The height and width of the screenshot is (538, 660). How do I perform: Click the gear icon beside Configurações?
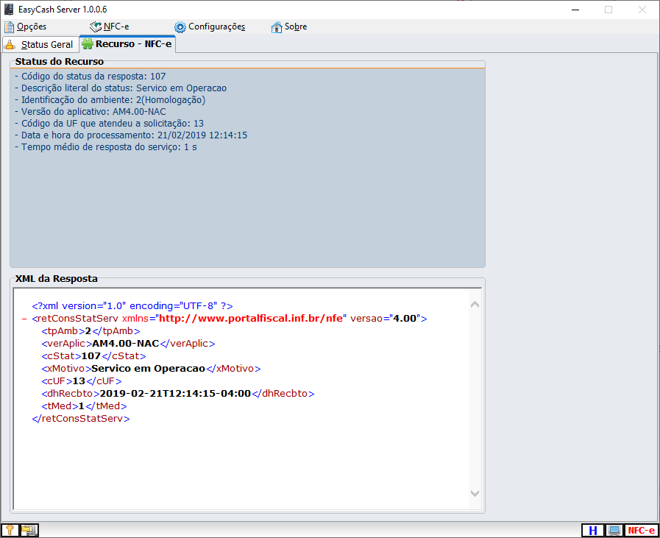point(180,27)
